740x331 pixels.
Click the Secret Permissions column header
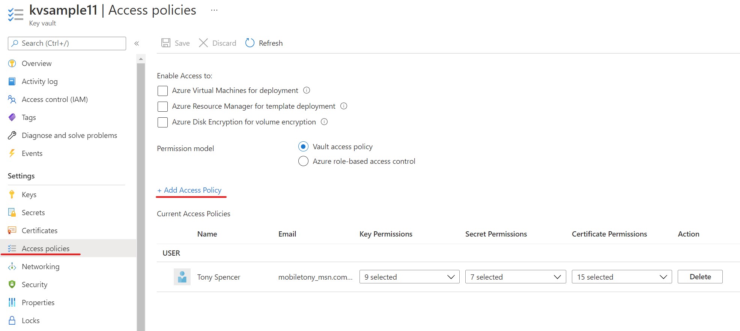[496, 234]
